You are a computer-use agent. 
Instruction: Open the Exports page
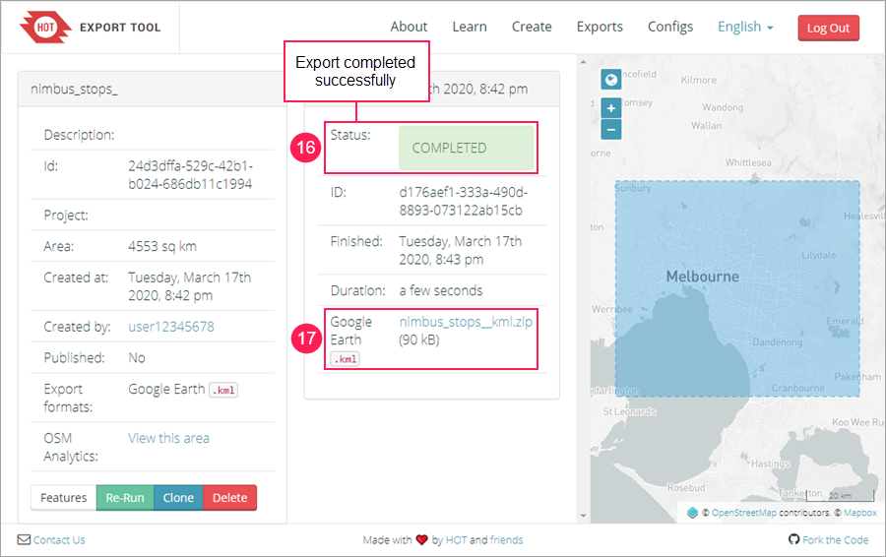click(600, 27)
